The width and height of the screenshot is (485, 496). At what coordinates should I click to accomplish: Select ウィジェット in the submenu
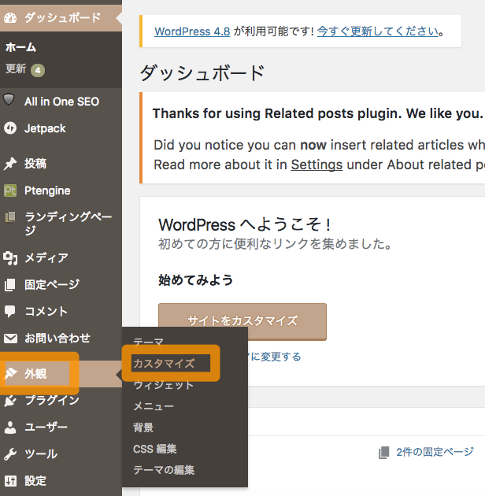pyautogui.click(x=163, y=385)
